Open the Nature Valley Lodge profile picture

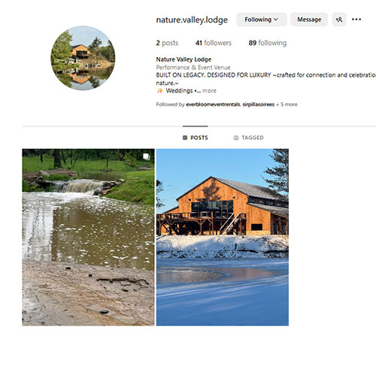(x=83, y=58)
